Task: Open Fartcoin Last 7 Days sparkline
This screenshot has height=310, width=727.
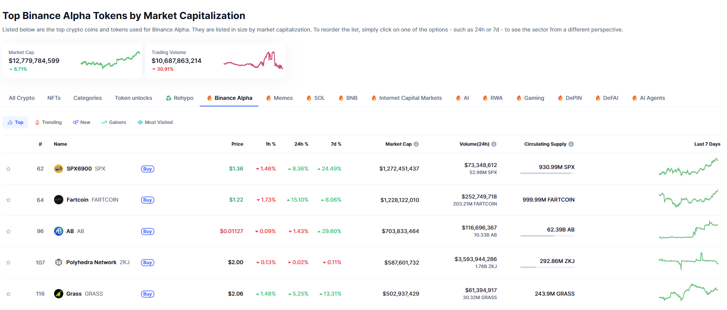Action: (x=689, y=199)
